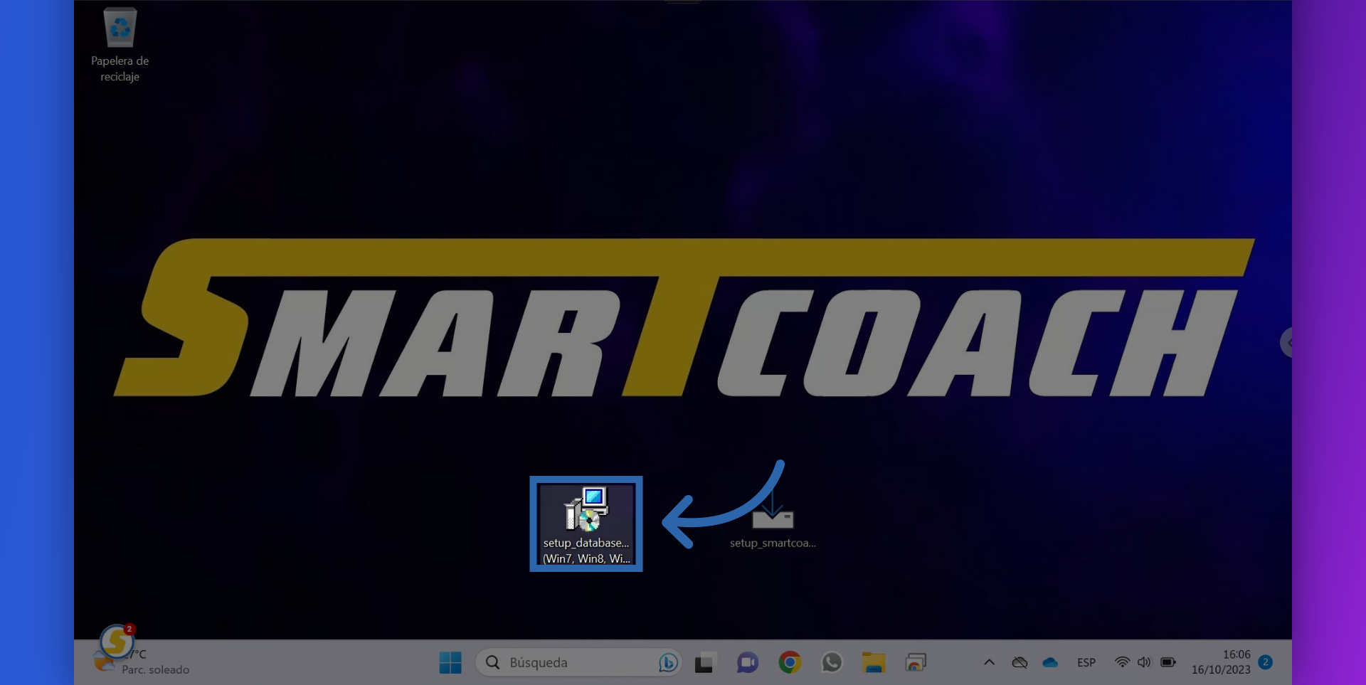Click the chevron arrow on the right screen edge

pos(1288,343)
